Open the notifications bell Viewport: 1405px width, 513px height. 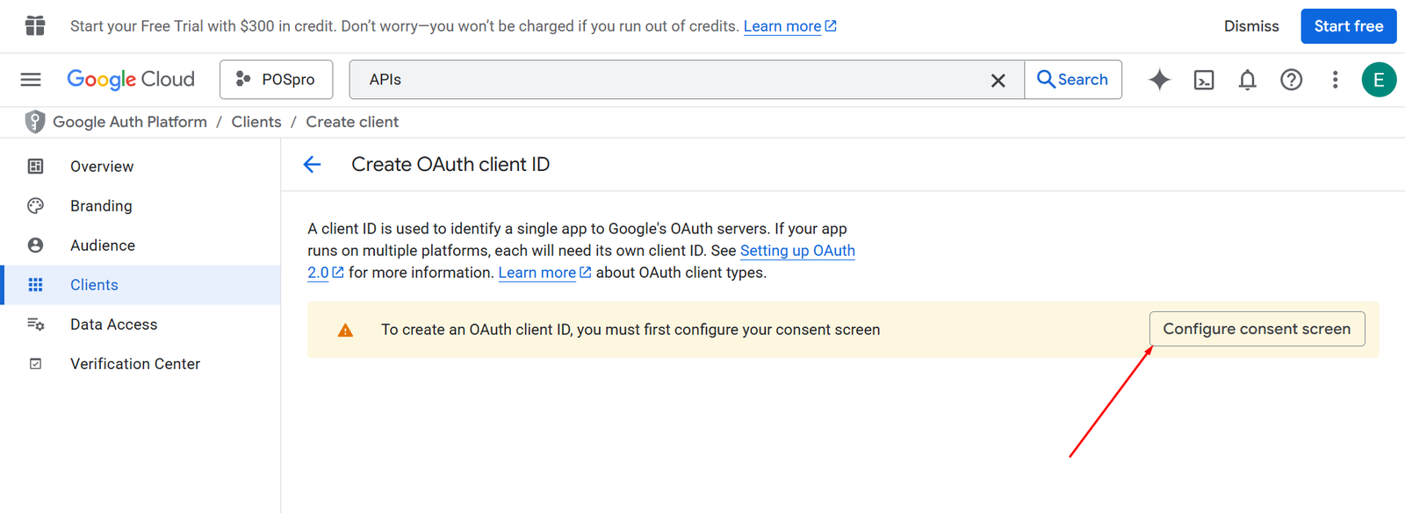click(x=1247, y=80)
